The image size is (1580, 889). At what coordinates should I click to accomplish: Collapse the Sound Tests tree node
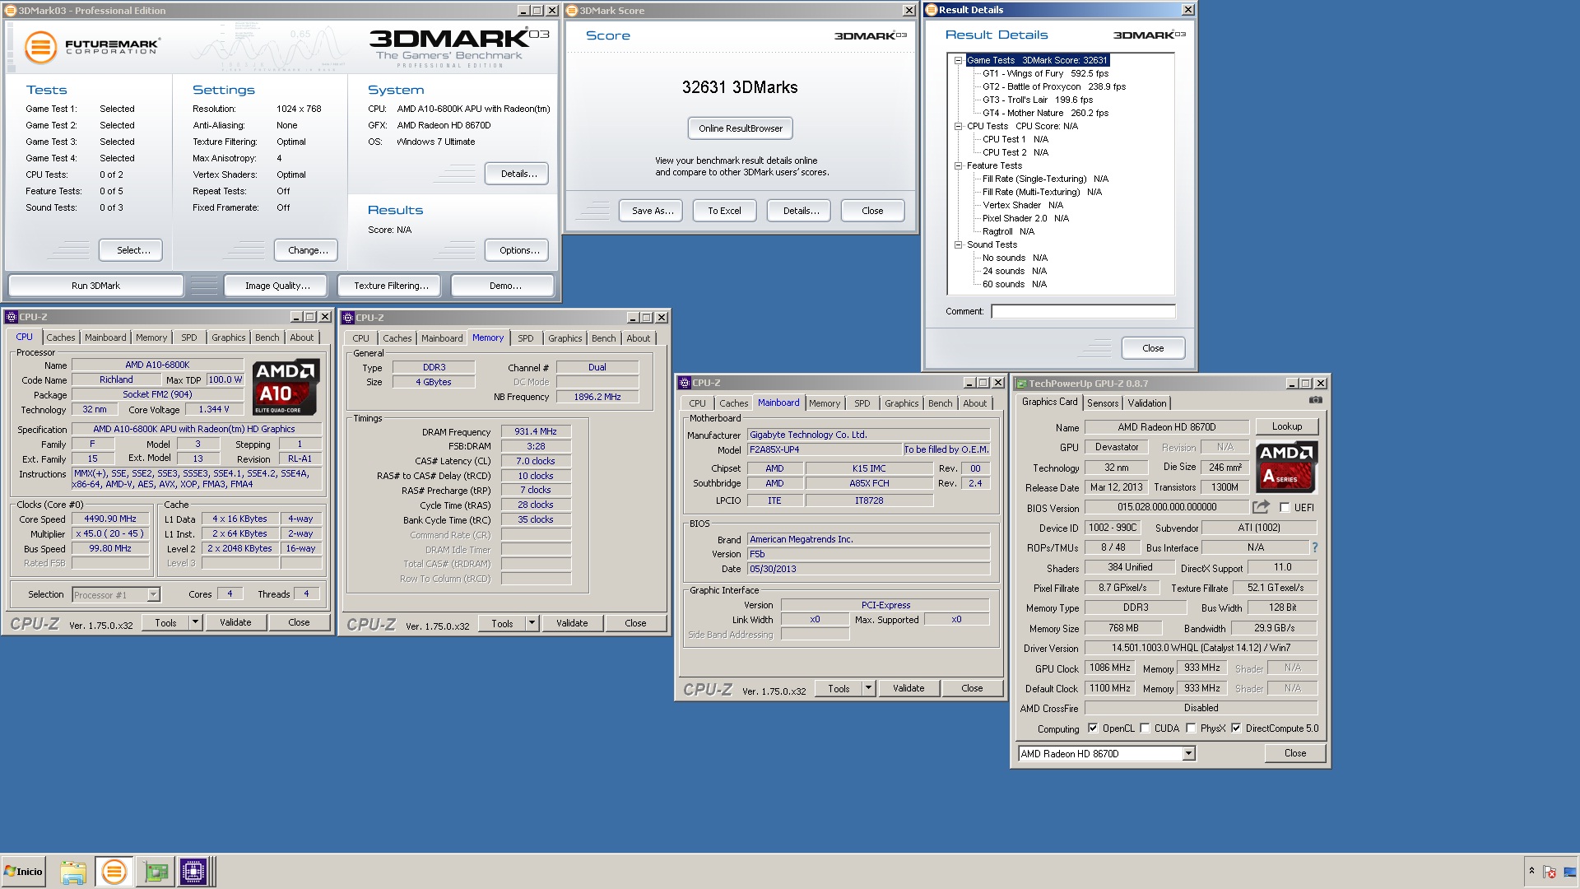[x=958, y=244]
